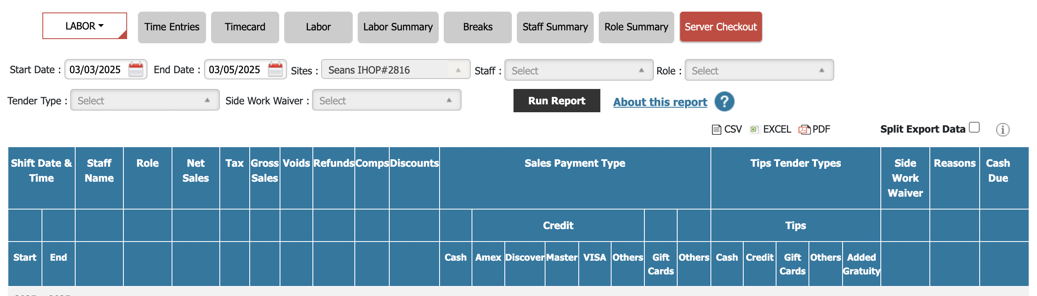
Task: Open the Start Date calendar picker
Action: (136, 69)
